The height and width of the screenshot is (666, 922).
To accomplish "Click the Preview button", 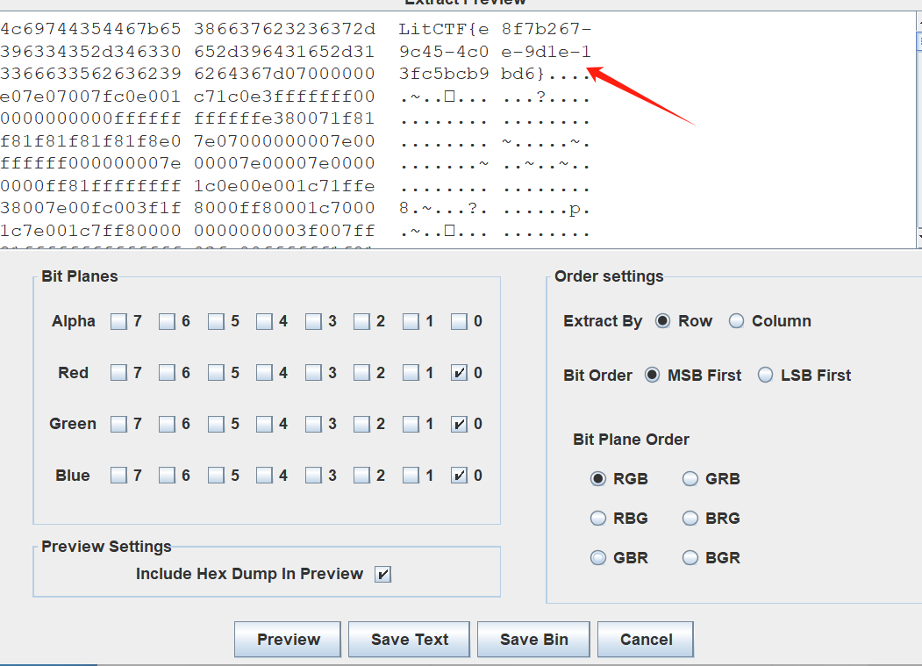I will (287, 639).
